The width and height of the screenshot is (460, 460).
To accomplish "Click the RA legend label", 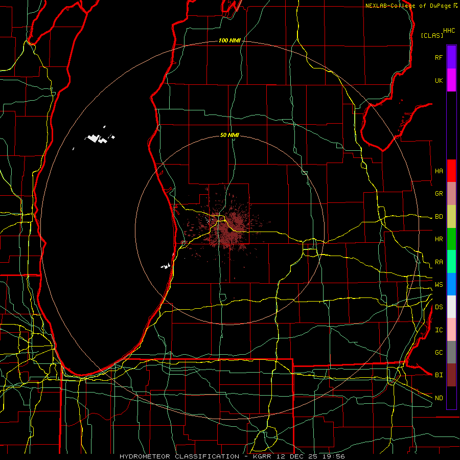I will click(x=439, y=262).
